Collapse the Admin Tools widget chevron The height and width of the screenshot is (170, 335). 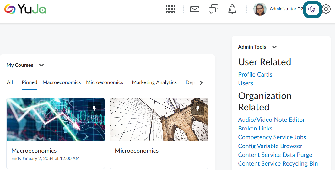click(x=274, y=47)
